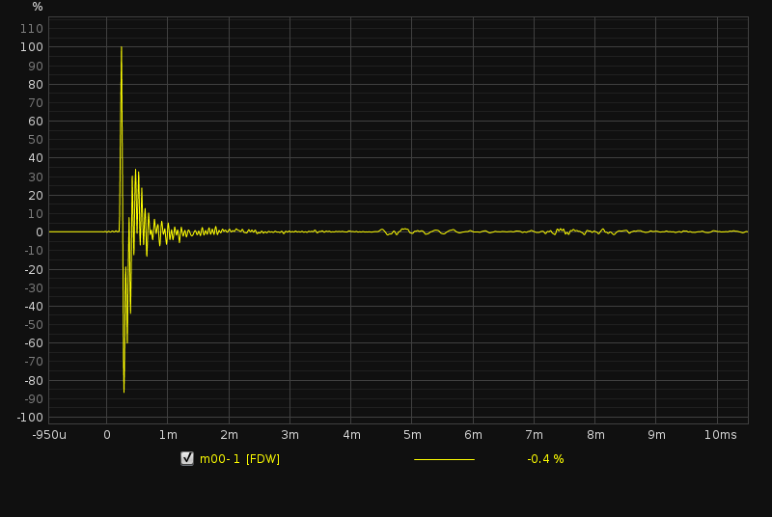
Task: Click the 10ms label on the time axis
Action: coord(720,435)
